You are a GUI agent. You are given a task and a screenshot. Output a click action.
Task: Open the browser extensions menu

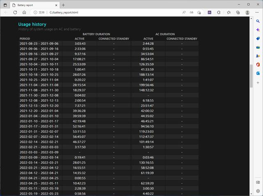219,13
